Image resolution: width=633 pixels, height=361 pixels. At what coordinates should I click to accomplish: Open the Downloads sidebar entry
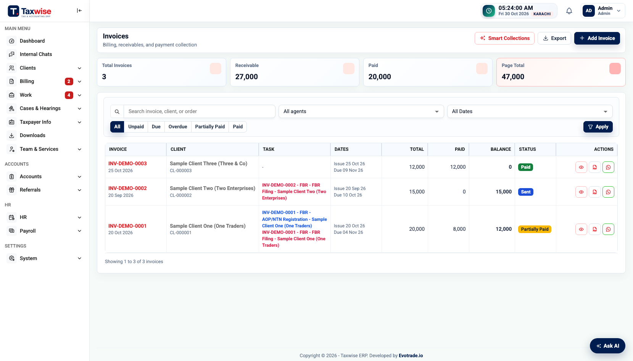tap(45, 136)
